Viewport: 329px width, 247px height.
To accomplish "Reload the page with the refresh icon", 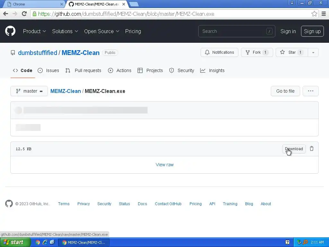I will (24, 14).
